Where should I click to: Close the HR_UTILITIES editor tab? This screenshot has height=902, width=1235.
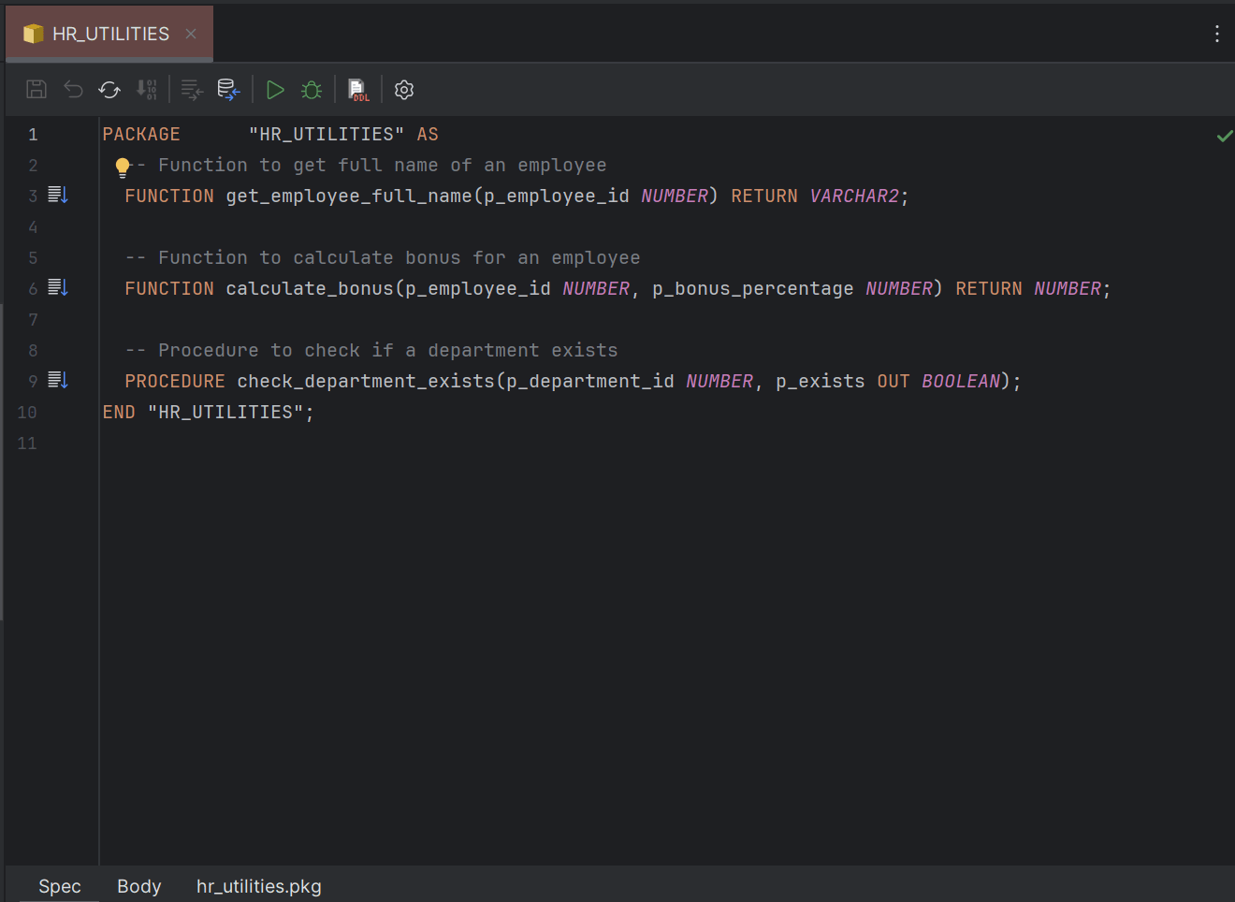click(190, 33)
